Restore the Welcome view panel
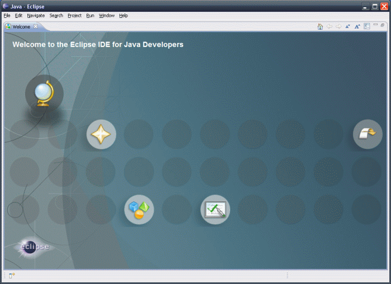391x284 pixels. click(383, 26)
